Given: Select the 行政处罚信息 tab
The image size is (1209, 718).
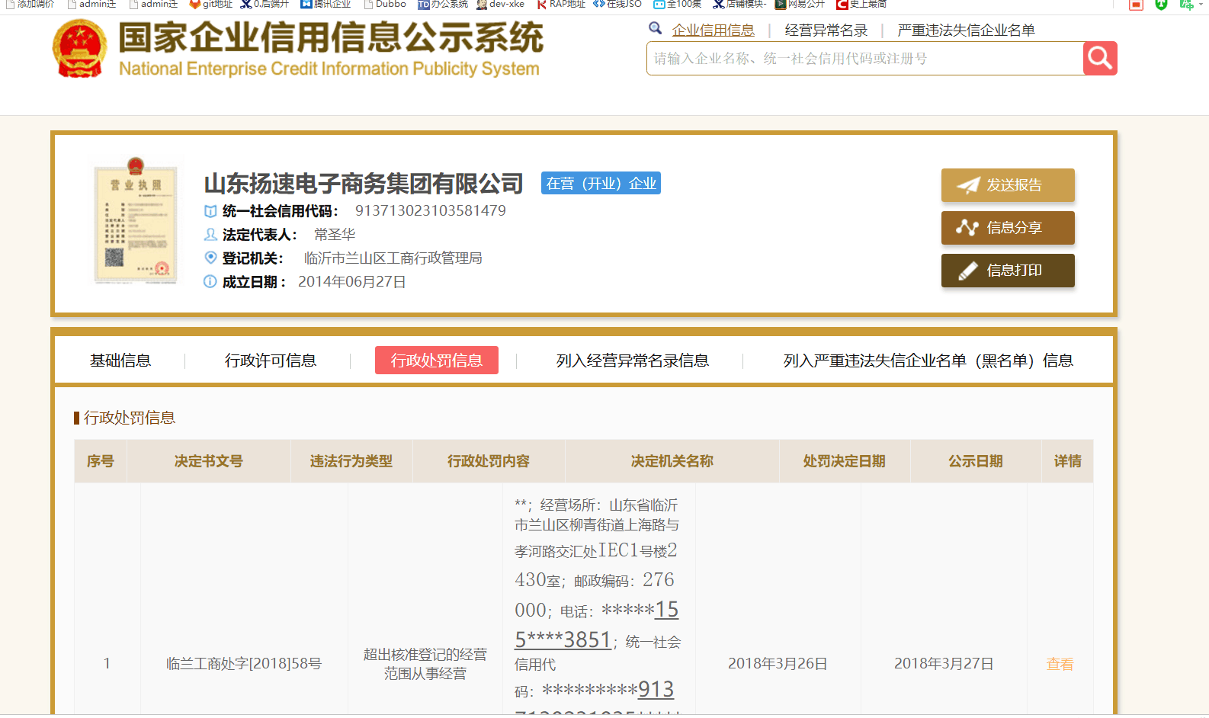Looking at the screenshot, I should [x=436, y=361].
